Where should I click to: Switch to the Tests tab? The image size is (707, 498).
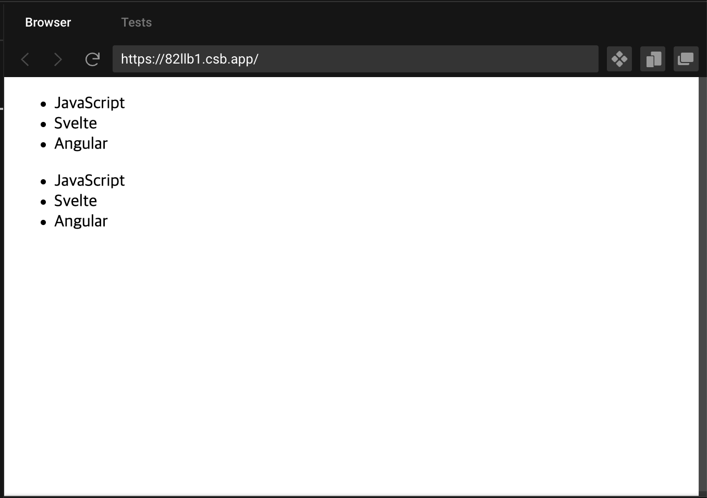tap(137, 22)
